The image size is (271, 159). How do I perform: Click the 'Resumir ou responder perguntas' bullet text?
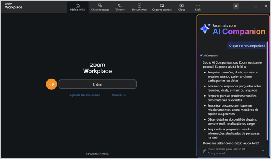coord(235,88)
